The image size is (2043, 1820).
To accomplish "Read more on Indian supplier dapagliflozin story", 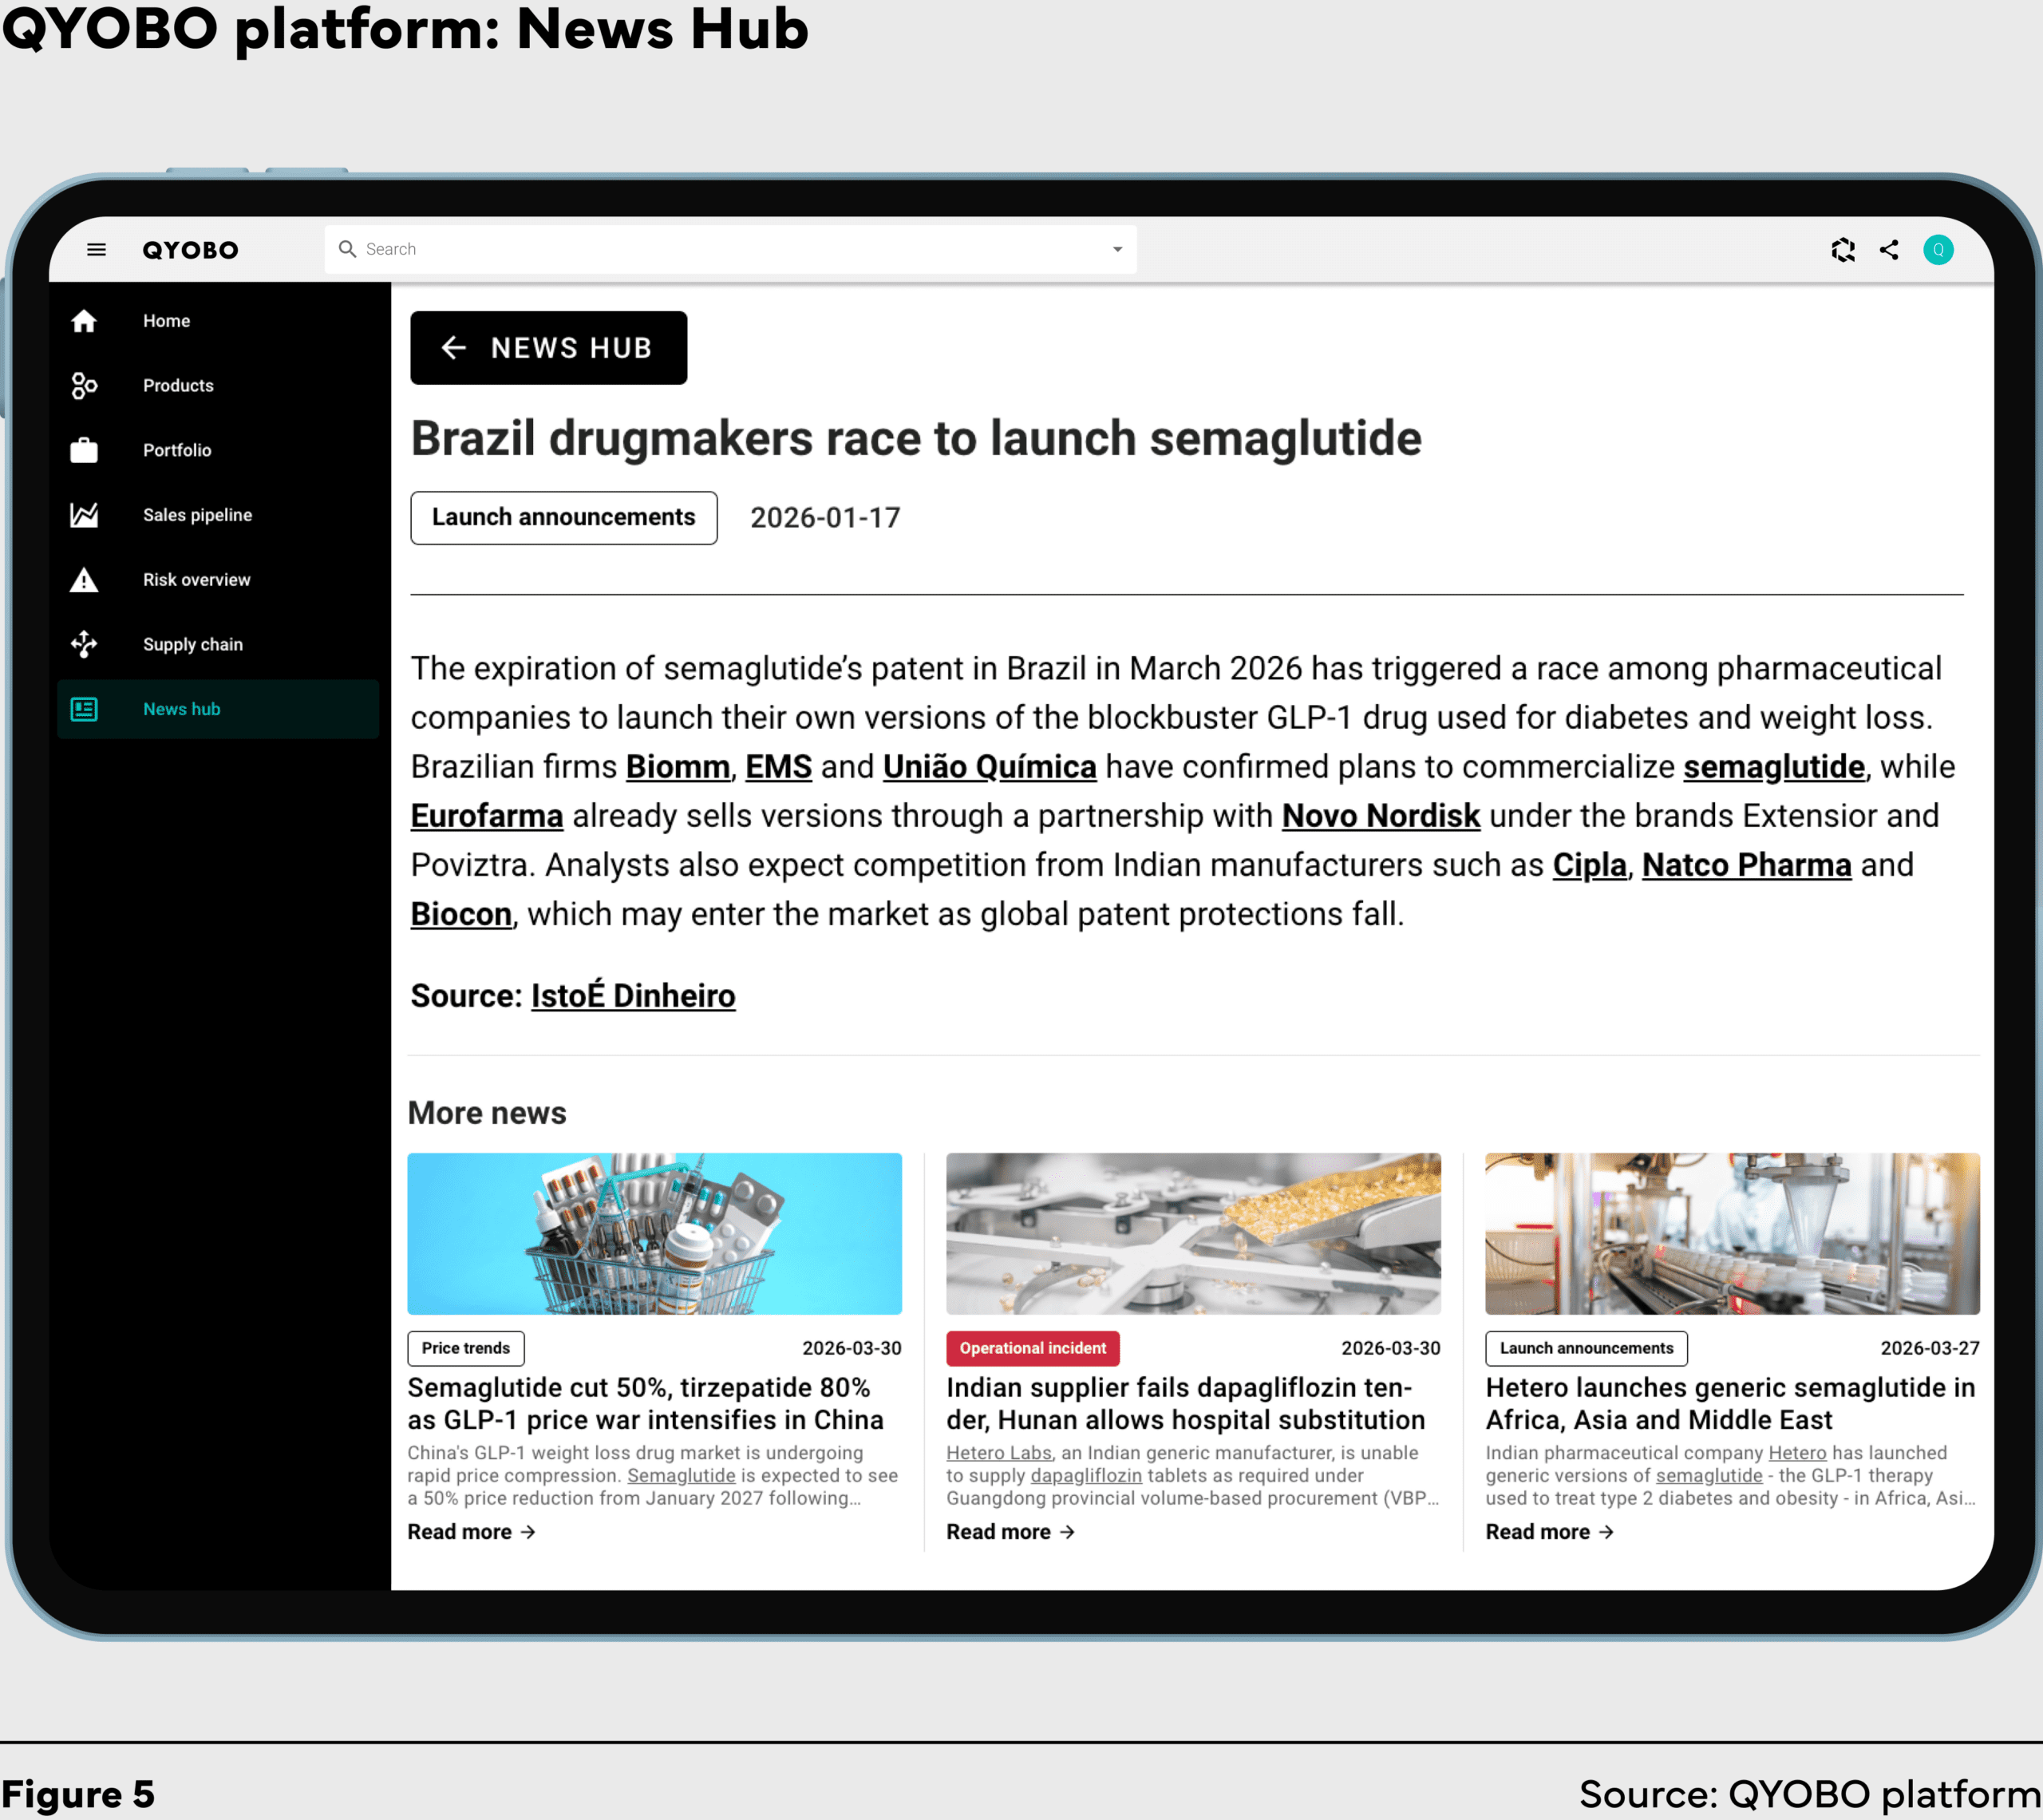I will pos(1010,1532).
